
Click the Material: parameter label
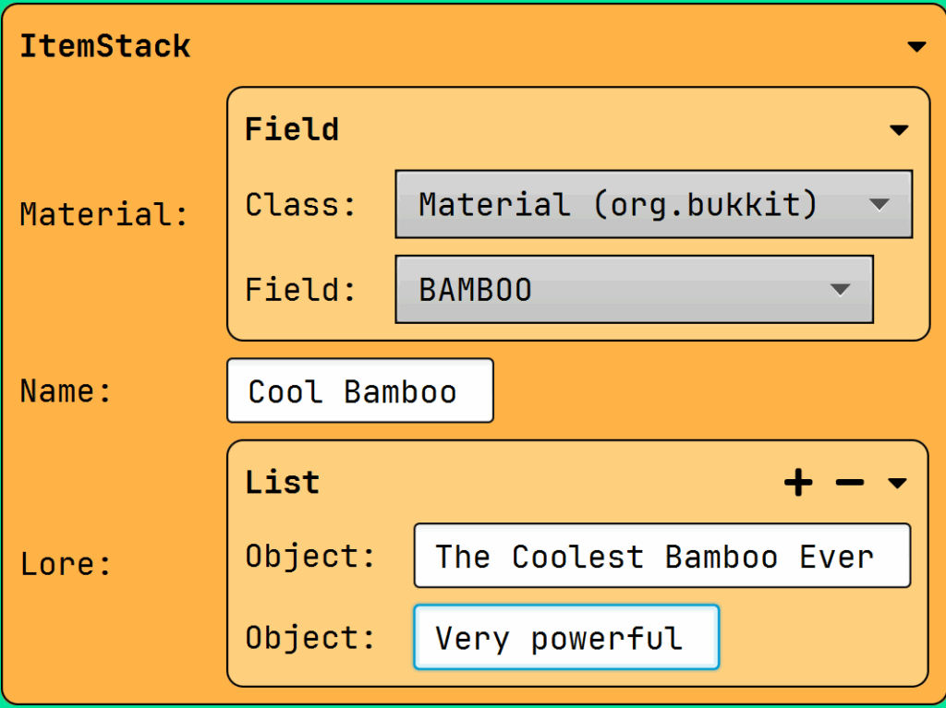pos(104,215)
